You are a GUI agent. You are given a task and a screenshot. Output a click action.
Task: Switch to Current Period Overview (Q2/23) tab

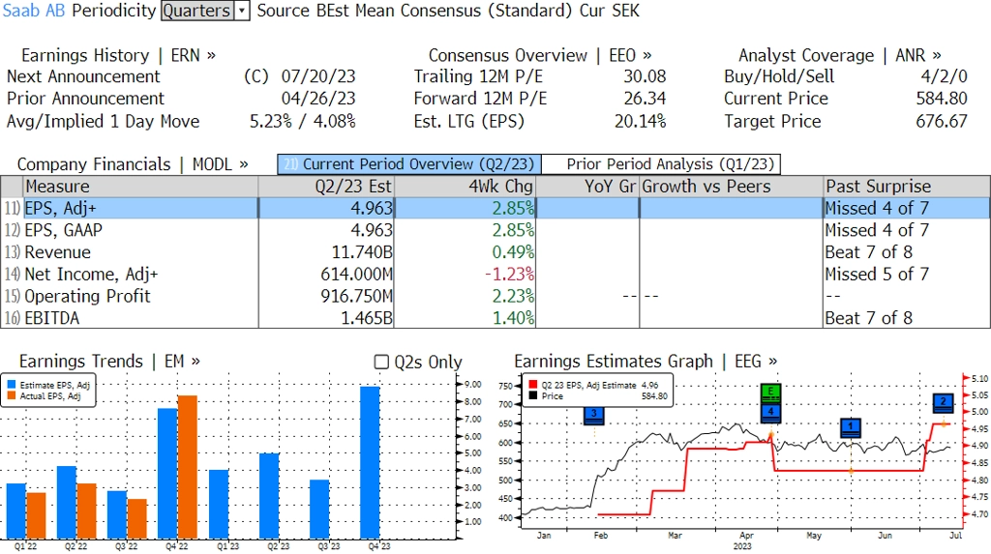[x=409, y=164]
